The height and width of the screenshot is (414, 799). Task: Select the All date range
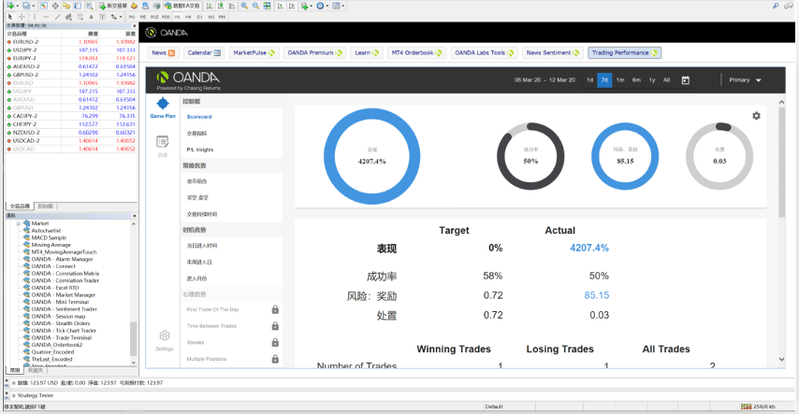[x=666, y=80]
